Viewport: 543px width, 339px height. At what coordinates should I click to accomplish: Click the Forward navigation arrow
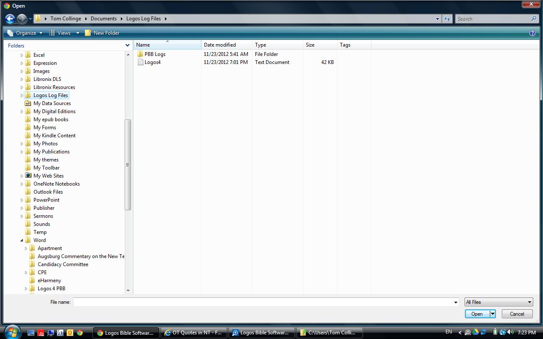22,19
